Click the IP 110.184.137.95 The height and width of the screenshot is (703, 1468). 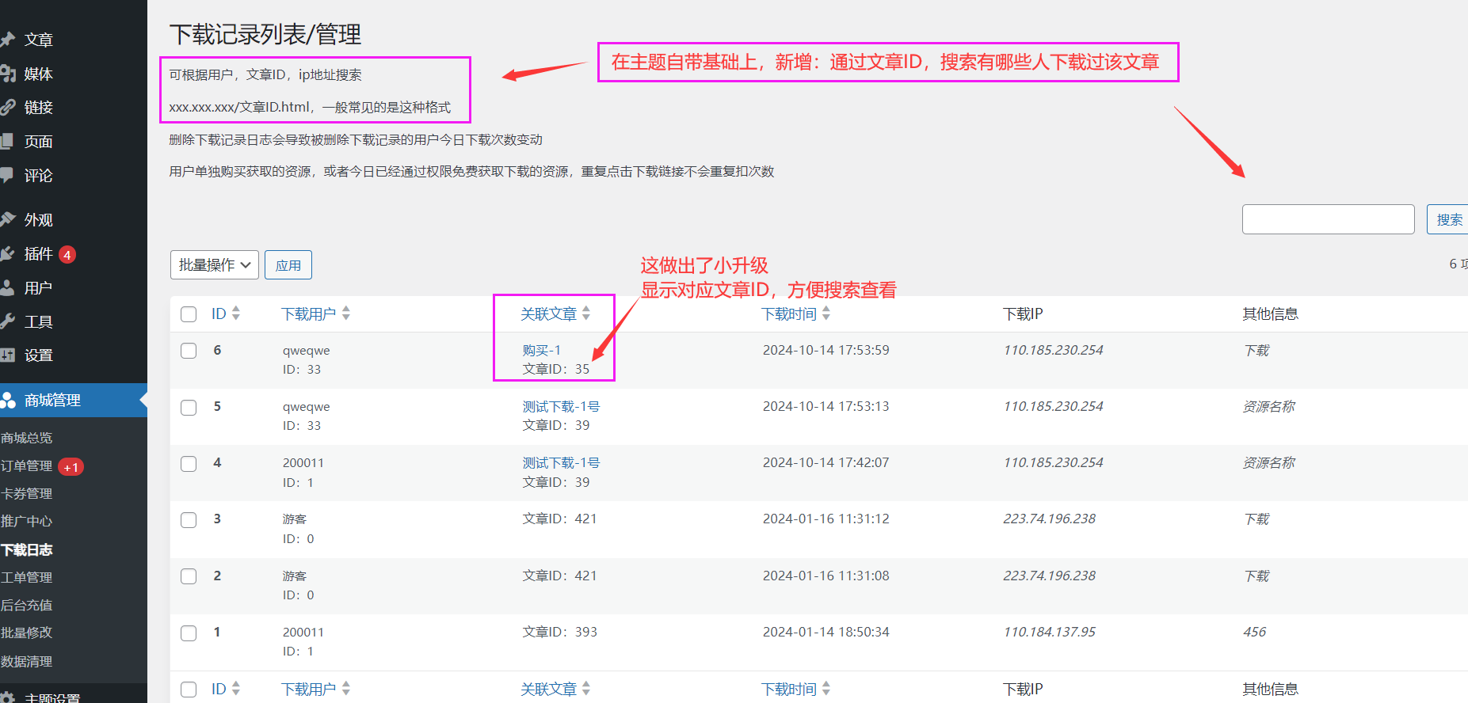1050,632
